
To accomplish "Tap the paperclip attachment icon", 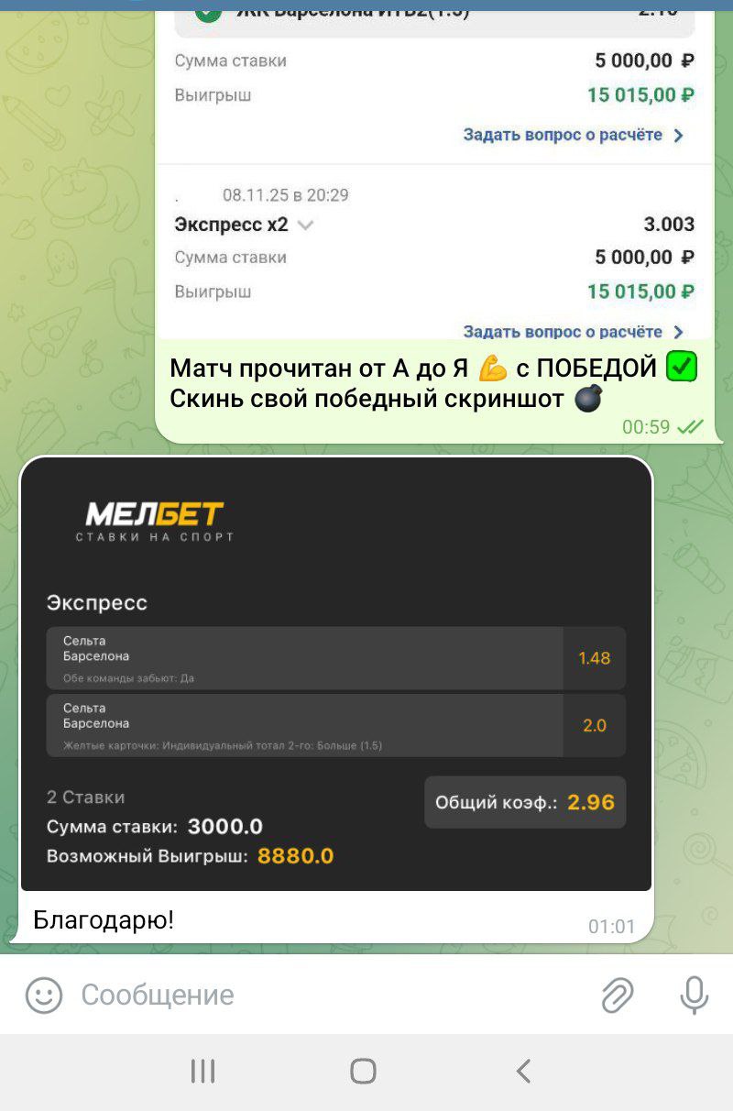I will [x=618, y=995].
